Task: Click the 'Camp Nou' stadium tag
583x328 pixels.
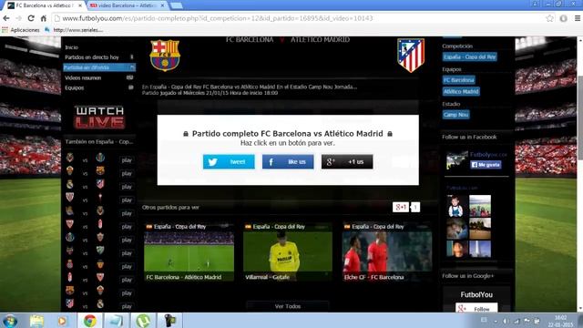Action: coord(455,115)
